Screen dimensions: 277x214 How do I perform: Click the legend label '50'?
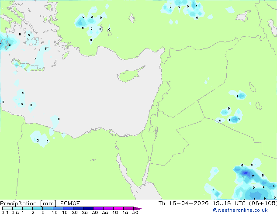(x=135, y=212)
